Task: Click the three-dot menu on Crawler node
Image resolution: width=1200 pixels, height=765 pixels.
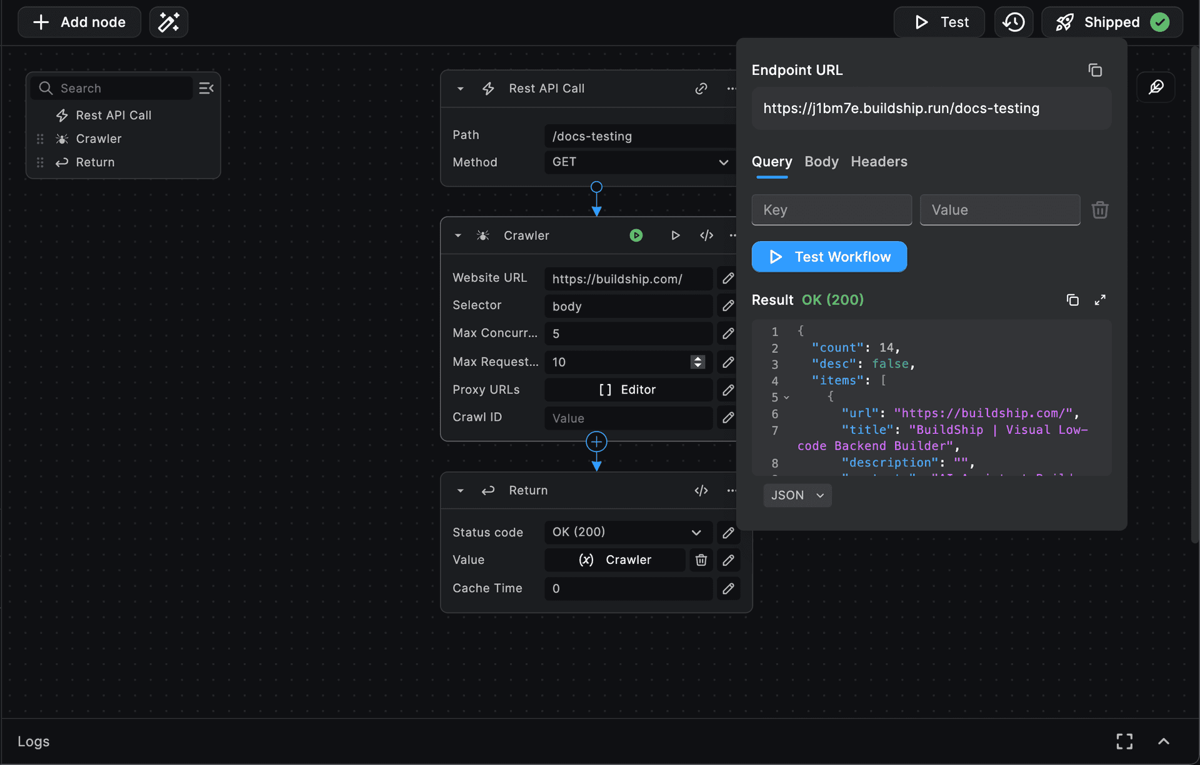Action: tap(734, 234)
